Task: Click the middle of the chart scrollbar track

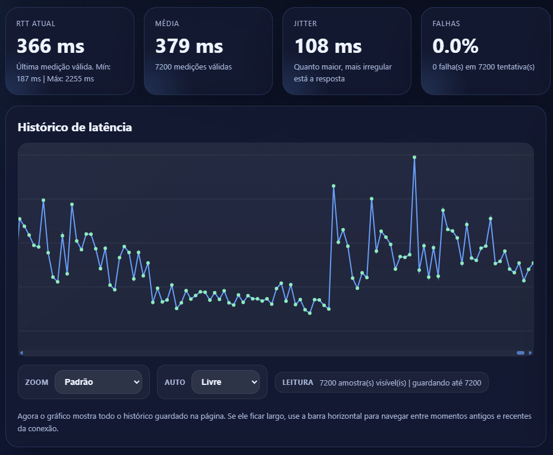Action: click(276, 353)
